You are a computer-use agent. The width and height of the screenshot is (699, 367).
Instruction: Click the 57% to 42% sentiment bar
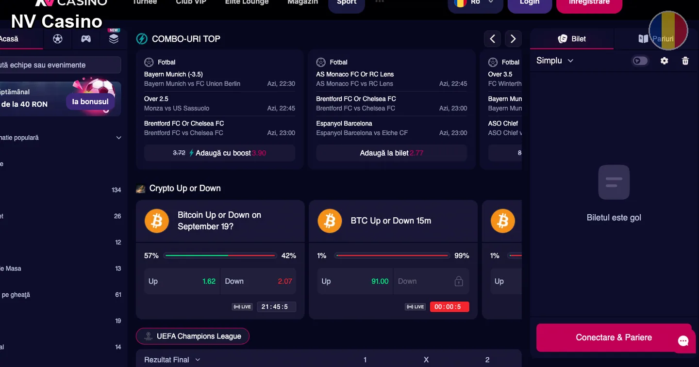(x=220, y=255)
